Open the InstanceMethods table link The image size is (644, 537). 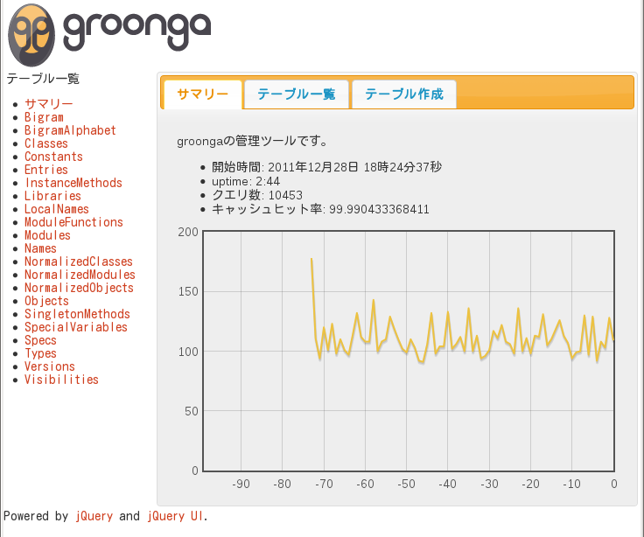tap(73, 183)
